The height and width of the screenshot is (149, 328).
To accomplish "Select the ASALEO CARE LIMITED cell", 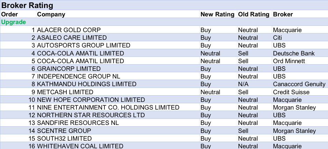I will click(72, 38).
